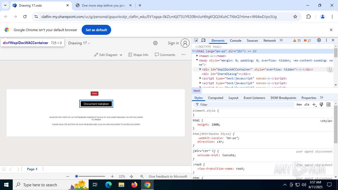Switch to the Network tab

pos(270,40)
